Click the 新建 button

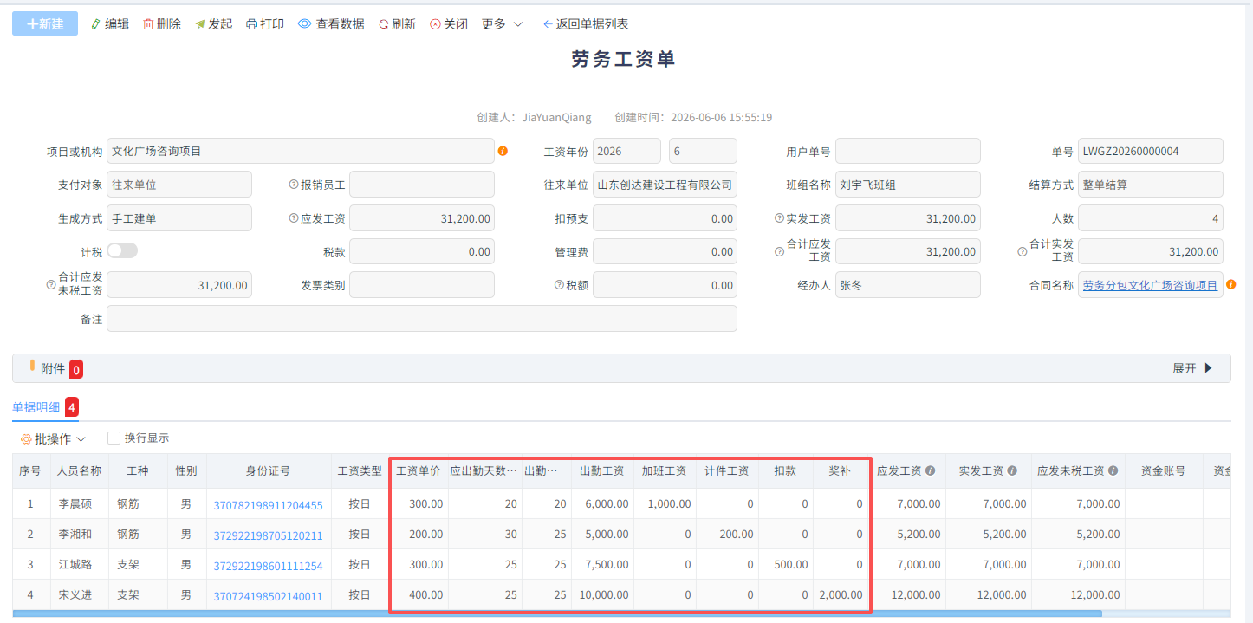point(45,24)
